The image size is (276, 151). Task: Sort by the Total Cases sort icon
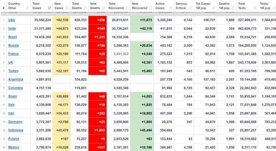(x=49, y=8)
